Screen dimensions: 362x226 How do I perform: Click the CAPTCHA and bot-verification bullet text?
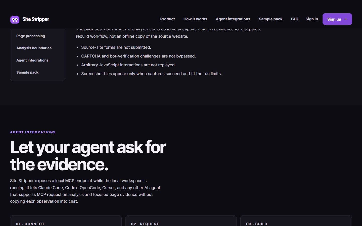139,56
